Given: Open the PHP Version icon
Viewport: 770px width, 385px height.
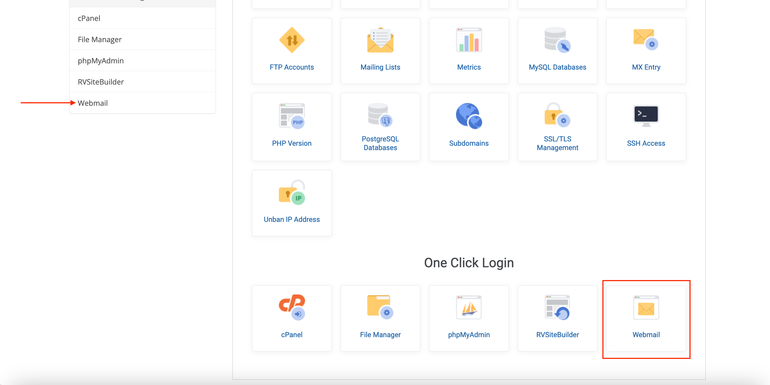Looking at the screenshot, I should pos(292,116).
